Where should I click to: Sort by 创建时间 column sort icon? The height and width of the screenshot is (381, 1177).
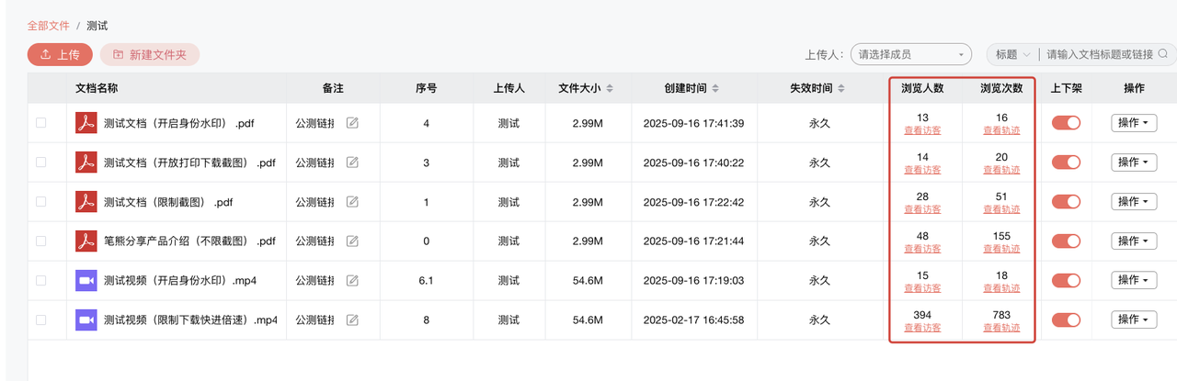pos(715,89)
